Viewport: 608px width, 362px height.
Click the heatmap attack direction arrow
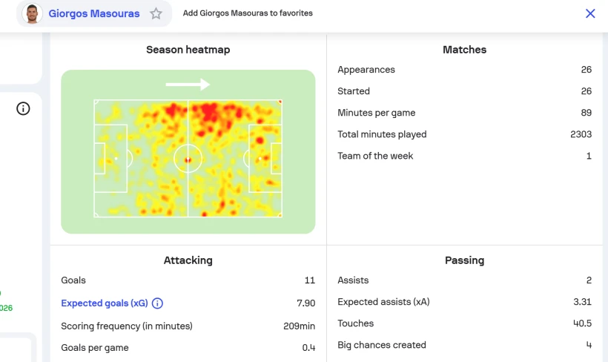[x=188, y=85]
